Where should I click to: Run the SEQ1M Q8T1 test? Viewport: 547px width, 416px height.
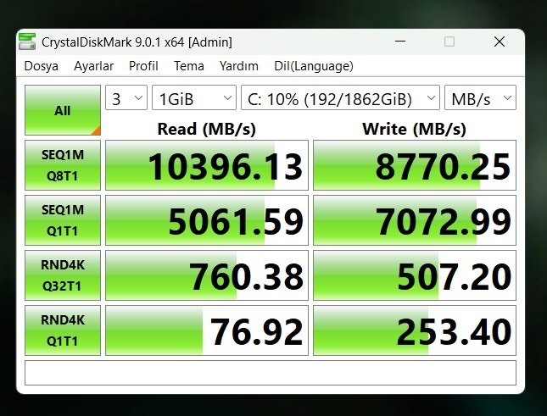pos(63,165)
